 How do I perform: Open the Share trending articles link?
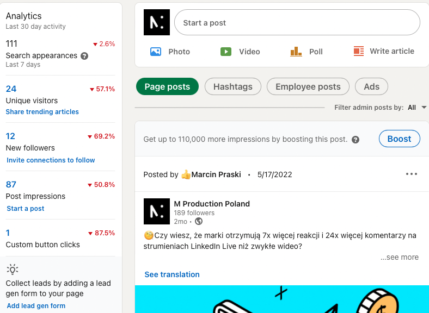pyautogui.click(x=42, y=112)
